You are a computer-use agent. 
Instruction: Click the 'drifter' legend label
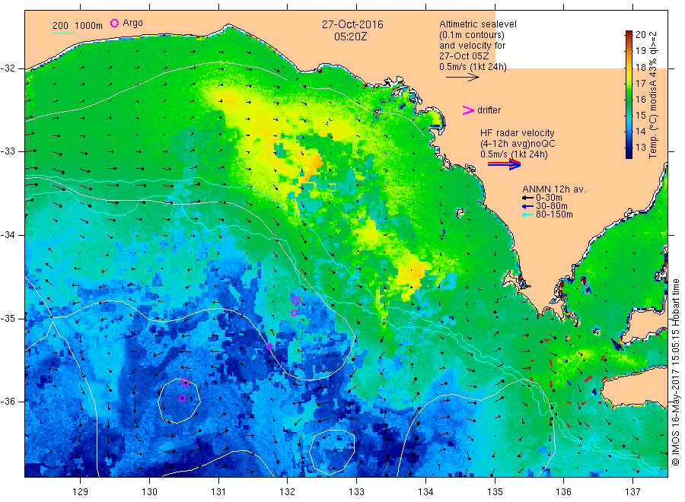click(x=489, y=110)
